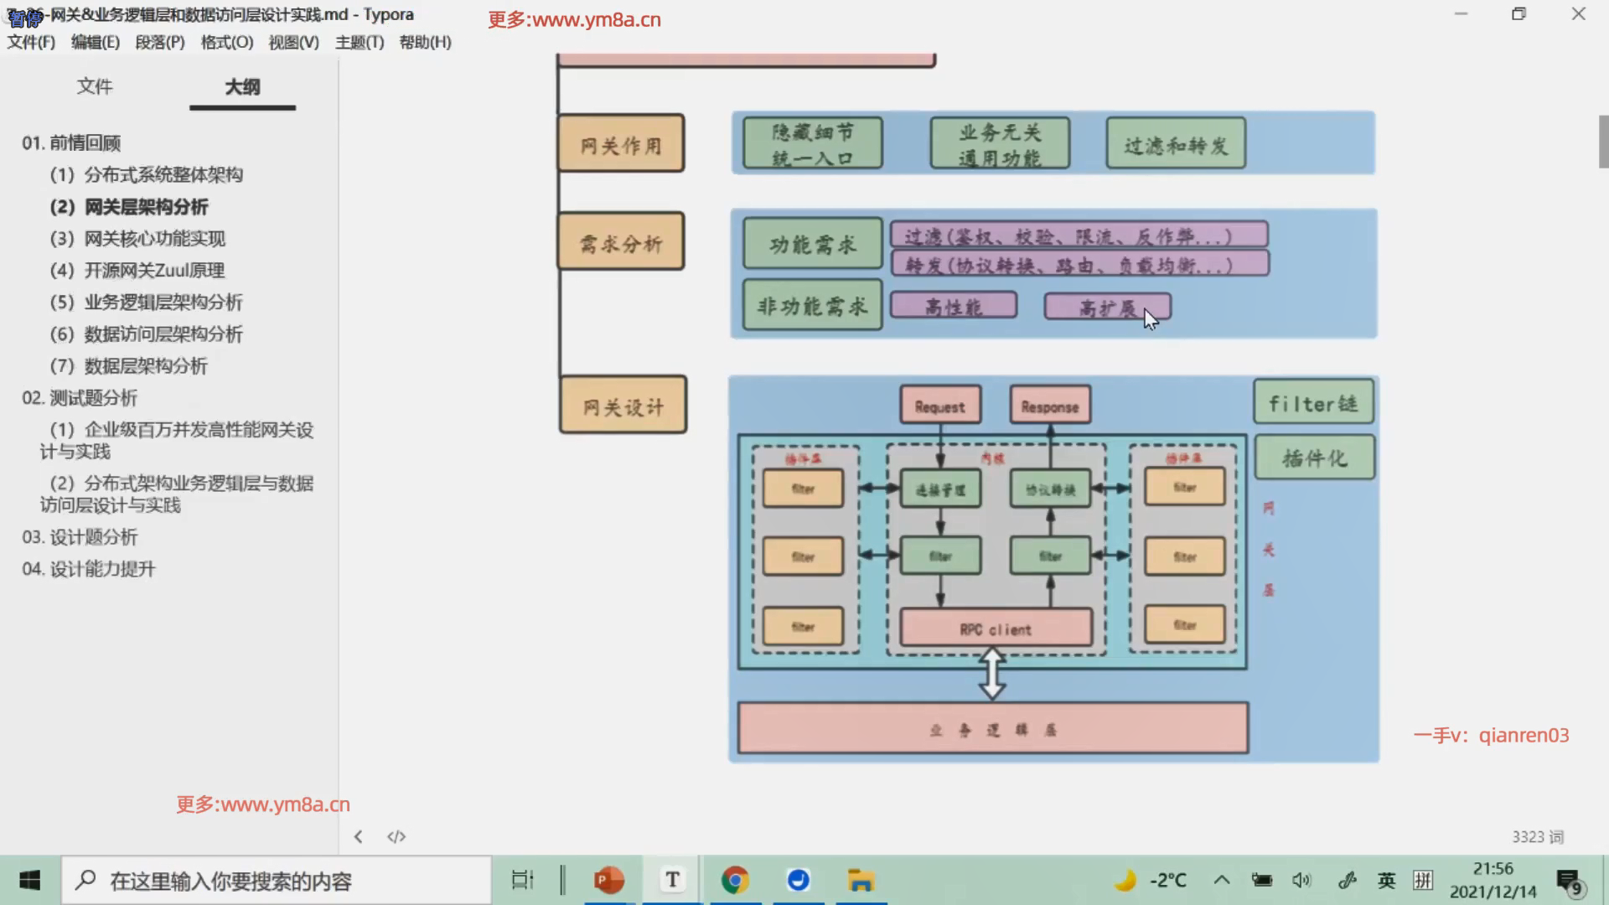Open Task View icon in taskbar
Viewport: 1609px width, 905px height.
click(x=522, y=880)
